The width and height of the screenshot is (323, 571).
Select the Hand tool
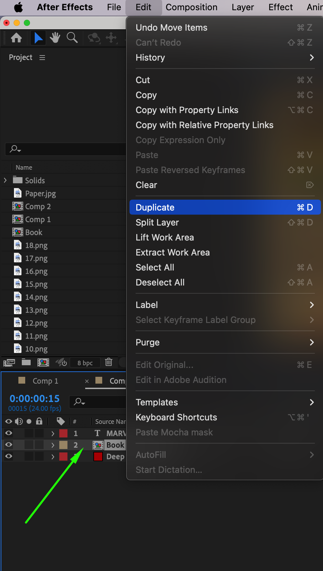(x=55, y=37)
